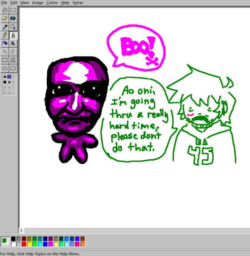Select the Pick Color eyedropper tool

tap(5, 26)
